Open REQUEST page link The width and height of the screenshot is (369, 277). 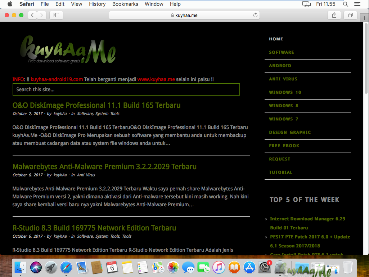280,159
